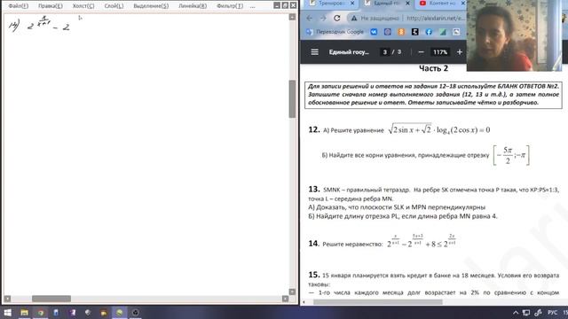Click the PDF page number field
Screen dimensions: 568x319
pos(384,52)
